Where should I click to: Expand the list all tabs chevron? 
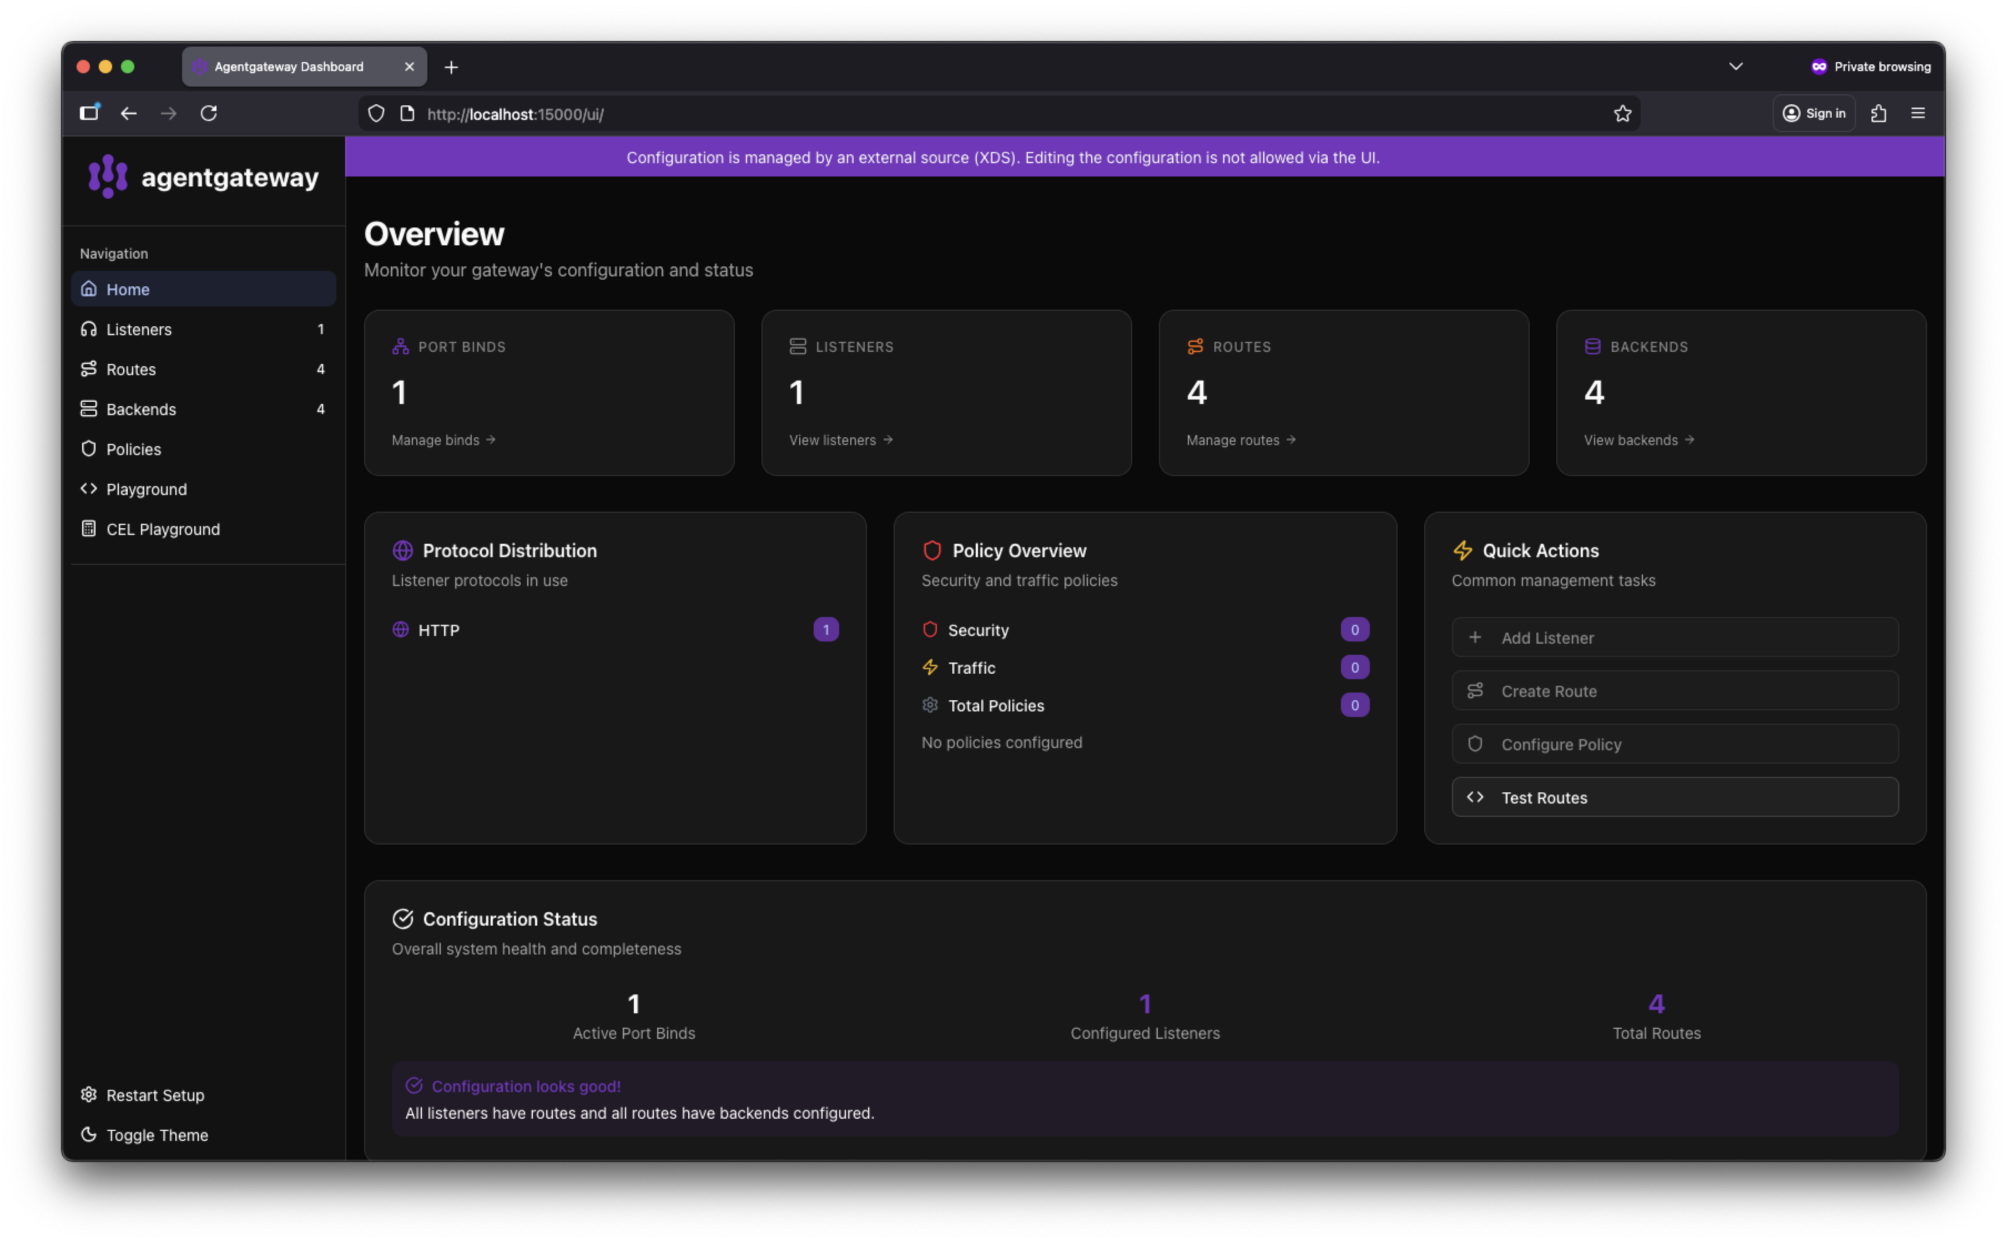point(1736,67)
